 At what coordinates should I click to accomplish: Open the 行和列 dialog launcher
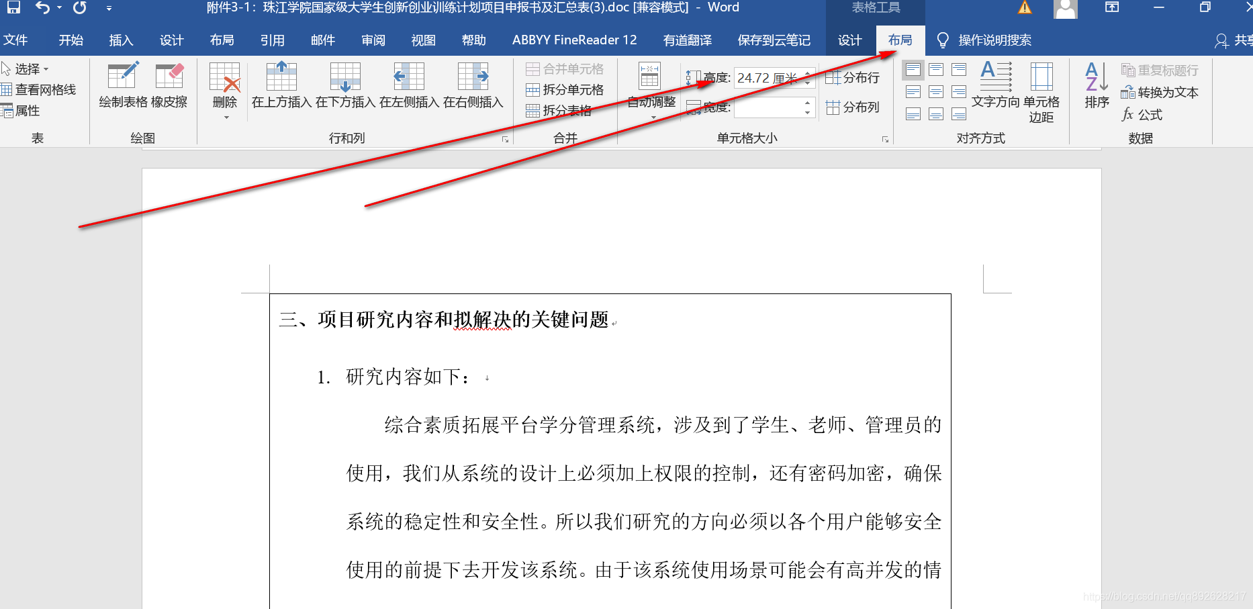click(x=505, y=140)
